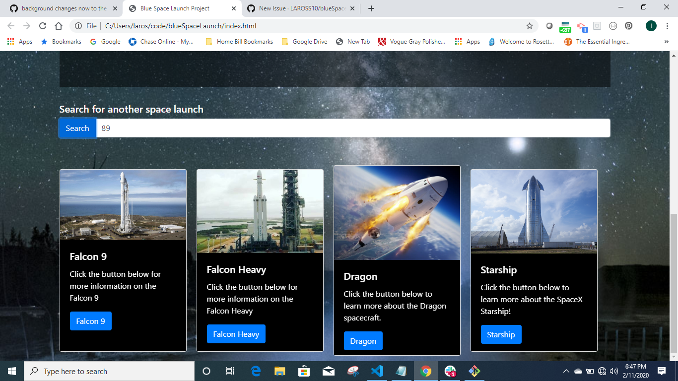Click the blue Dragon button
The height and width of the screenshot is (381, 678).
pyautogui.click(x=363, y=341)
